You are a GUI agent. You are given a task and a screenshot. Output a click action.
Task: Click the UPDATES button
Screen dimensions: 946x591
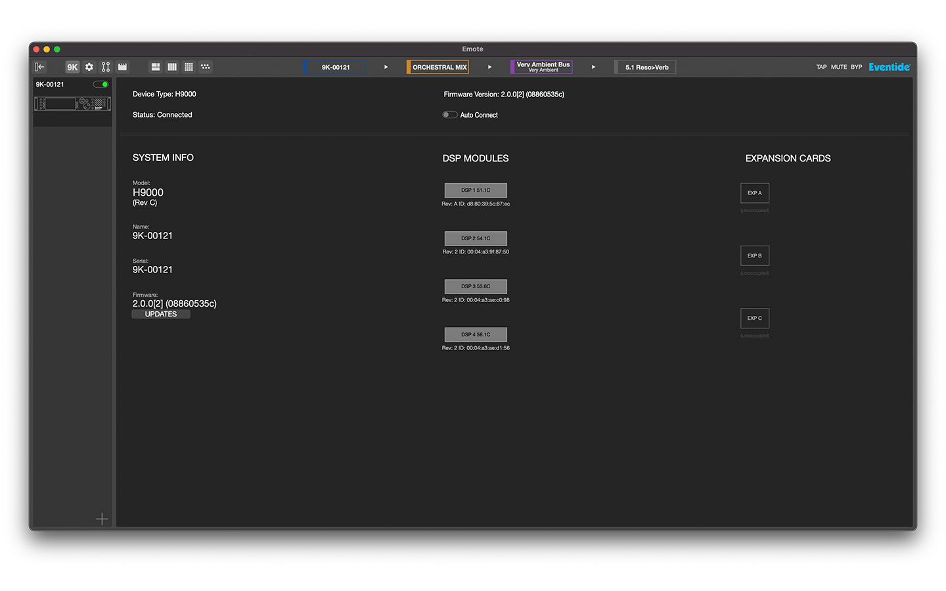pos(161,315)
